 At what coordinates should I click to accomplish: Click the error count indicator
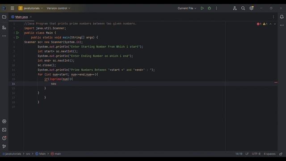click(x=259, y=24)
